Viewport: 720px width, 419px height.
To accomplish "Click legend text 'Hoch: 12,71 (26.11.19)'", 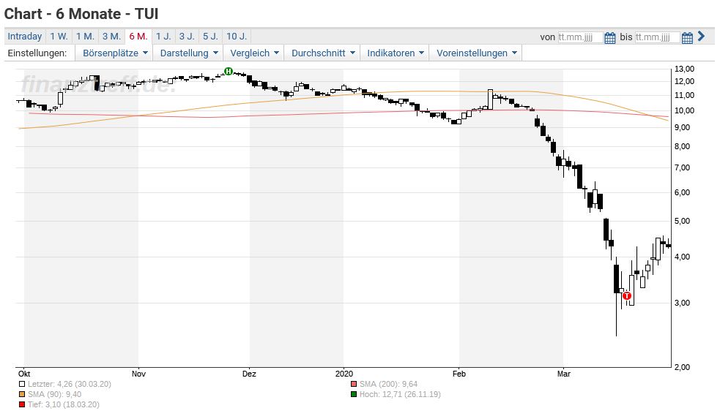I will [400, 394].
